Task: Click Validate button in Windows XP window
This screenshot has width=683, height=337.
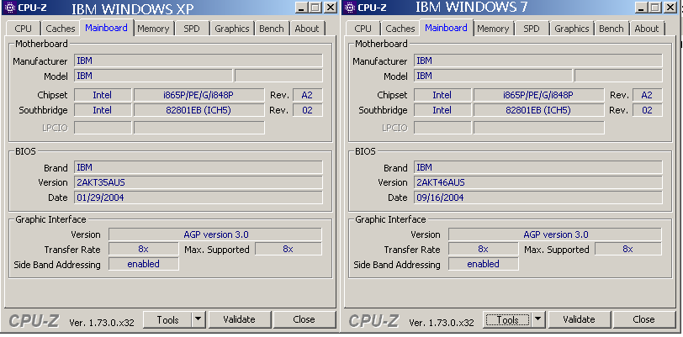Action: pyautogui.click(x=239, y=319)
